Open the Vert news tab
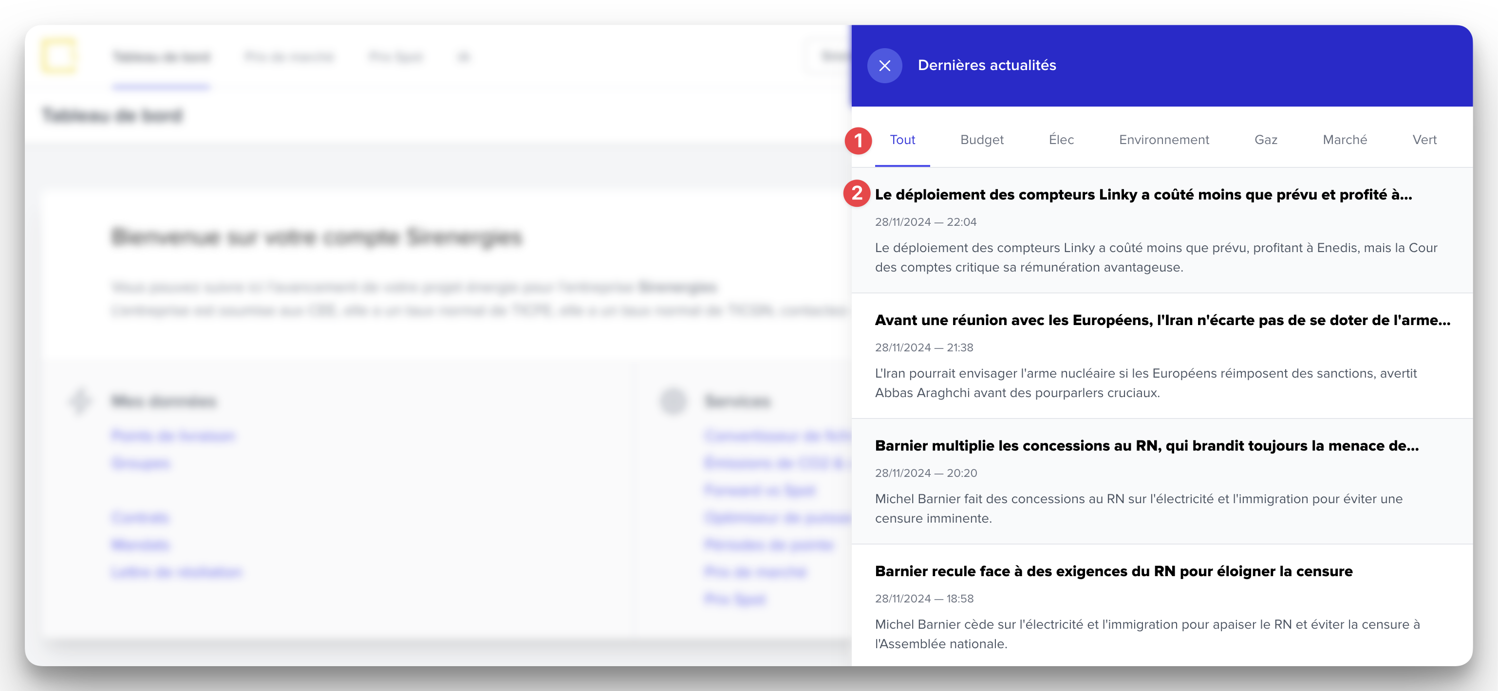 (x=1424, y=140)
